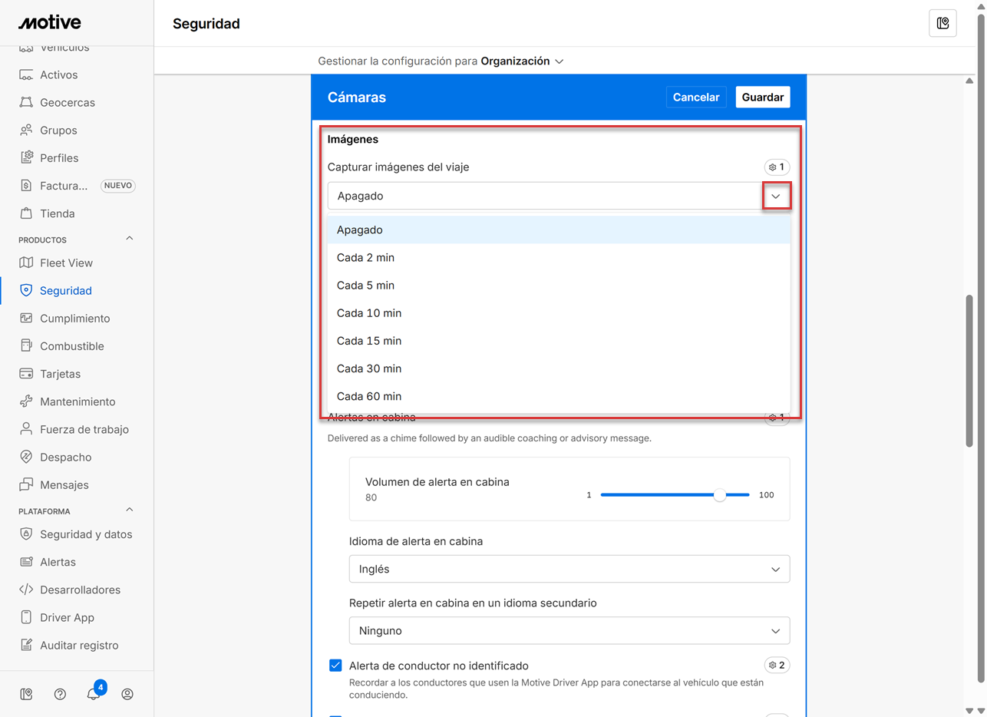Click the Motive logo
987x717 pixels.
[x=50, y=22]
